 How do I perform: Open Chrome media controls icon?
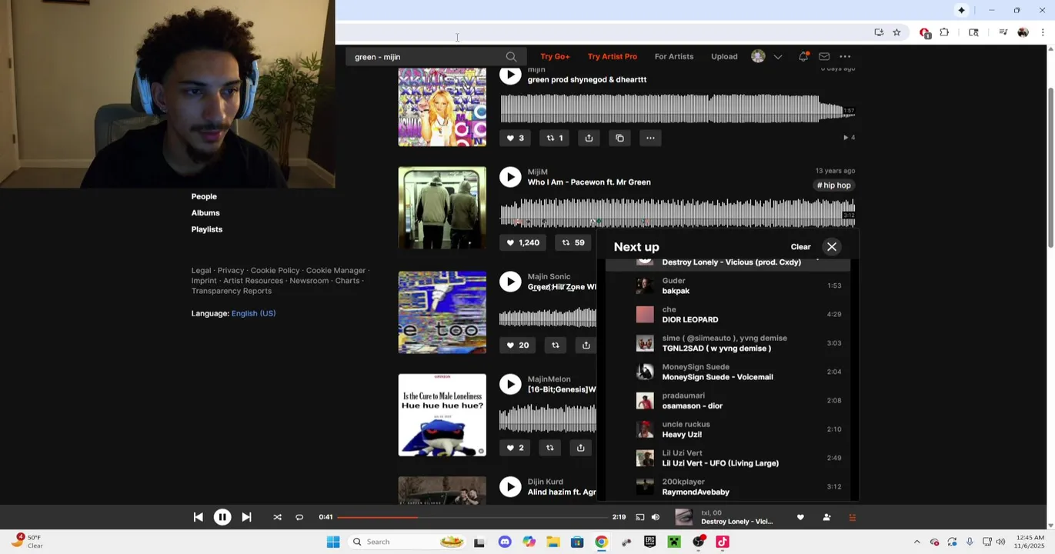1003,32
